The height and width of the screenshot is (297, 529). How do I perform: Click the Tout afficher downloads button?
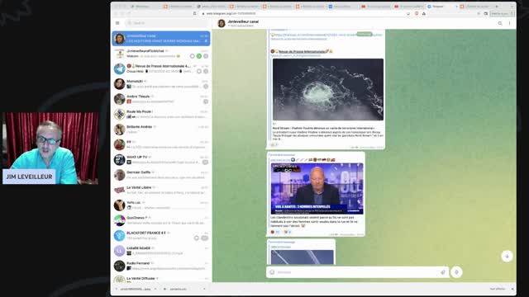point(498,289)
